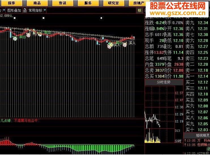Image resolution: width=210 pixels, height=155 pixels.
Task: Click the 买四 12.10 order row
Action: (197, 94)
